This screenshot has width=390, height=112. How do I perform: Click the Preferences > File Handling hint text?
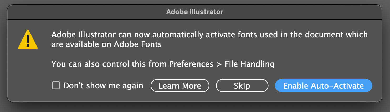pos(163,64)
